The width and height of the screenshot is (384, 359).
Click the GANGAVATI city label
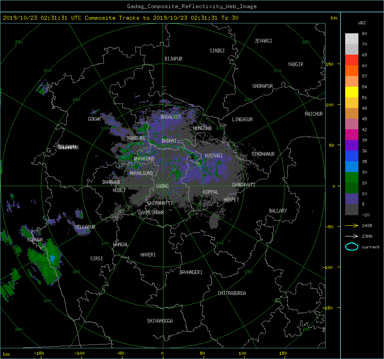click(x=244, y=184)
